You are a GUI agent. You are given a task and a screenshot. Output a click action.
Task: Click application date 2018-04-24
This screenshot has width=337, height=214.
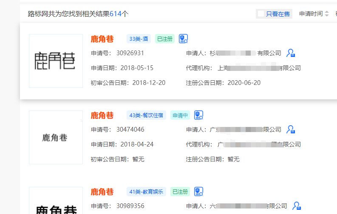(137, 144)
